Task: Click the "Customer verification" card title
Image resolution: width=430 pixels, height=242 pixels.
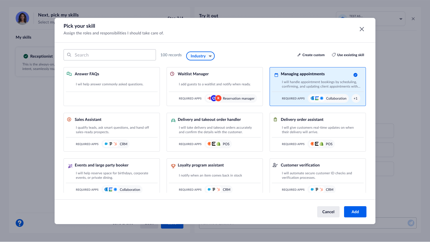Action: click(300, 165)
